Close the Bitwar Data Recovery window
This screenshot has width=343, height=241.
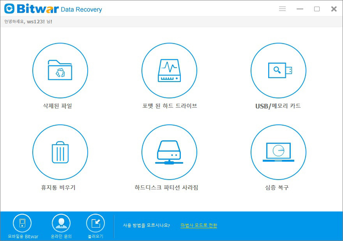334,9
